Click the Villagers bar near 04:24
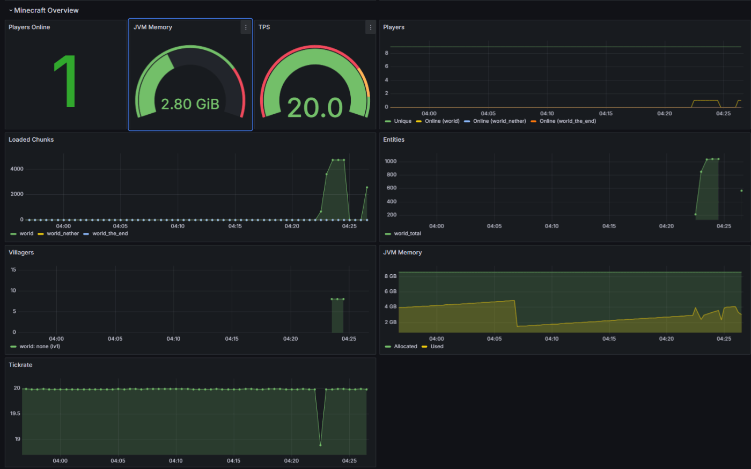 pyautogui.click(x=337, y=315)
